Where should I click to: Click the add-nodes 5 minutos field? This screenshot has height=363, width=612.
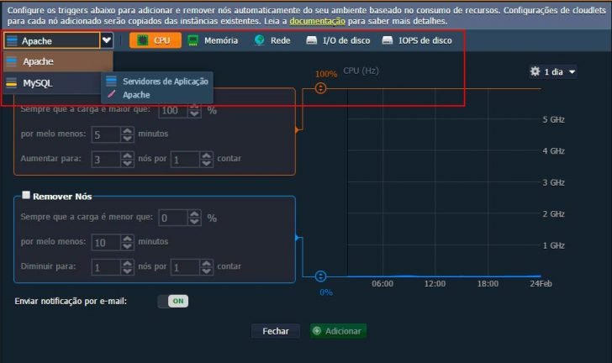[106, 134]
